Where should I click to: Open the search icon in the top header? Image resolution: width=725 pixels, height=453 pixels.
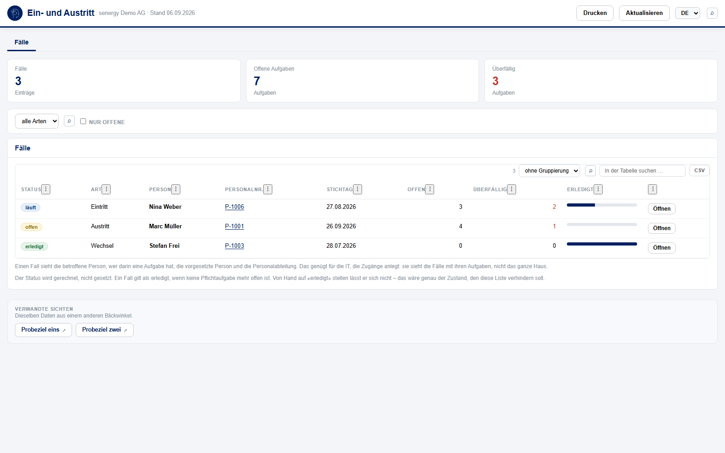click(712, 13)
